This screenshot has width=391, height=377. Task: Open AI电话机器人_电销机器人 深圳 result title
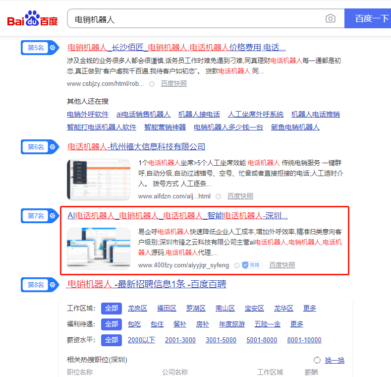tap(177, 215)
